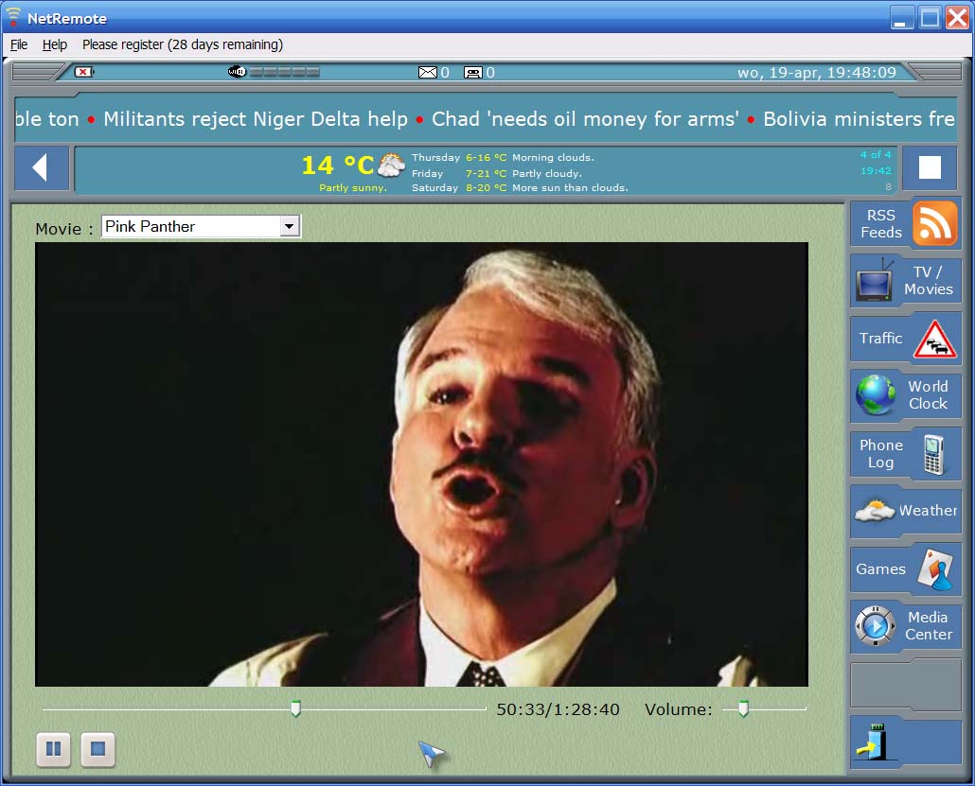Click the Volume slider handle

click(743, 708)
